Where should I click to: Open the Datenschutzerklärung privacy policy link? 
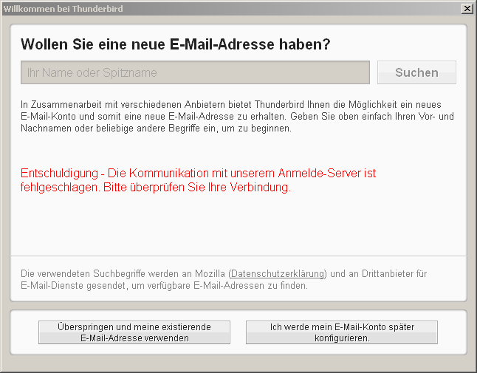click(x=278, y=273)
